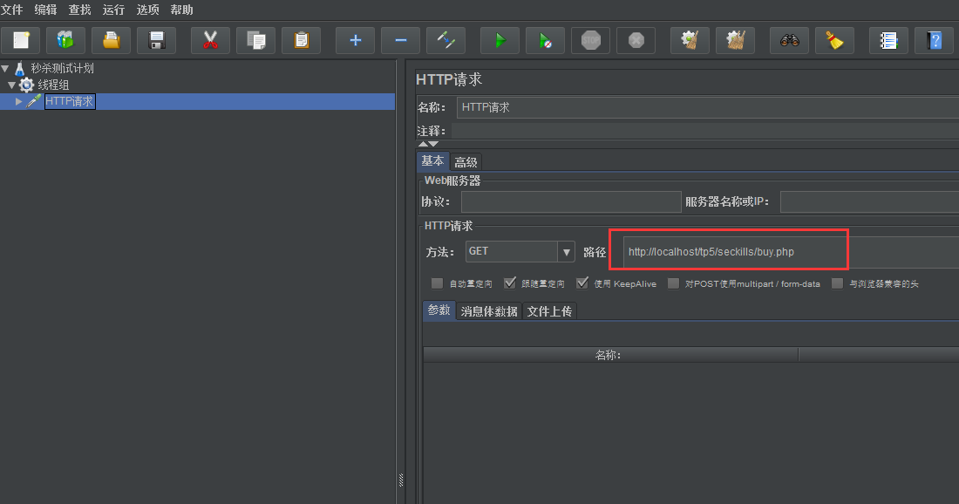959x504 pixels.
Task: Select the 文件上传 tab
Action: [549, 311]
